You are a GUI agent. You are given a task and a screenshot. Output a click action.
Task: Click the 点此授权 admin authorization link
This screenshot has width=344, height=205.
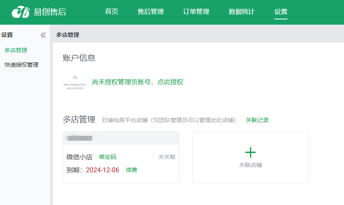point(170,82)
